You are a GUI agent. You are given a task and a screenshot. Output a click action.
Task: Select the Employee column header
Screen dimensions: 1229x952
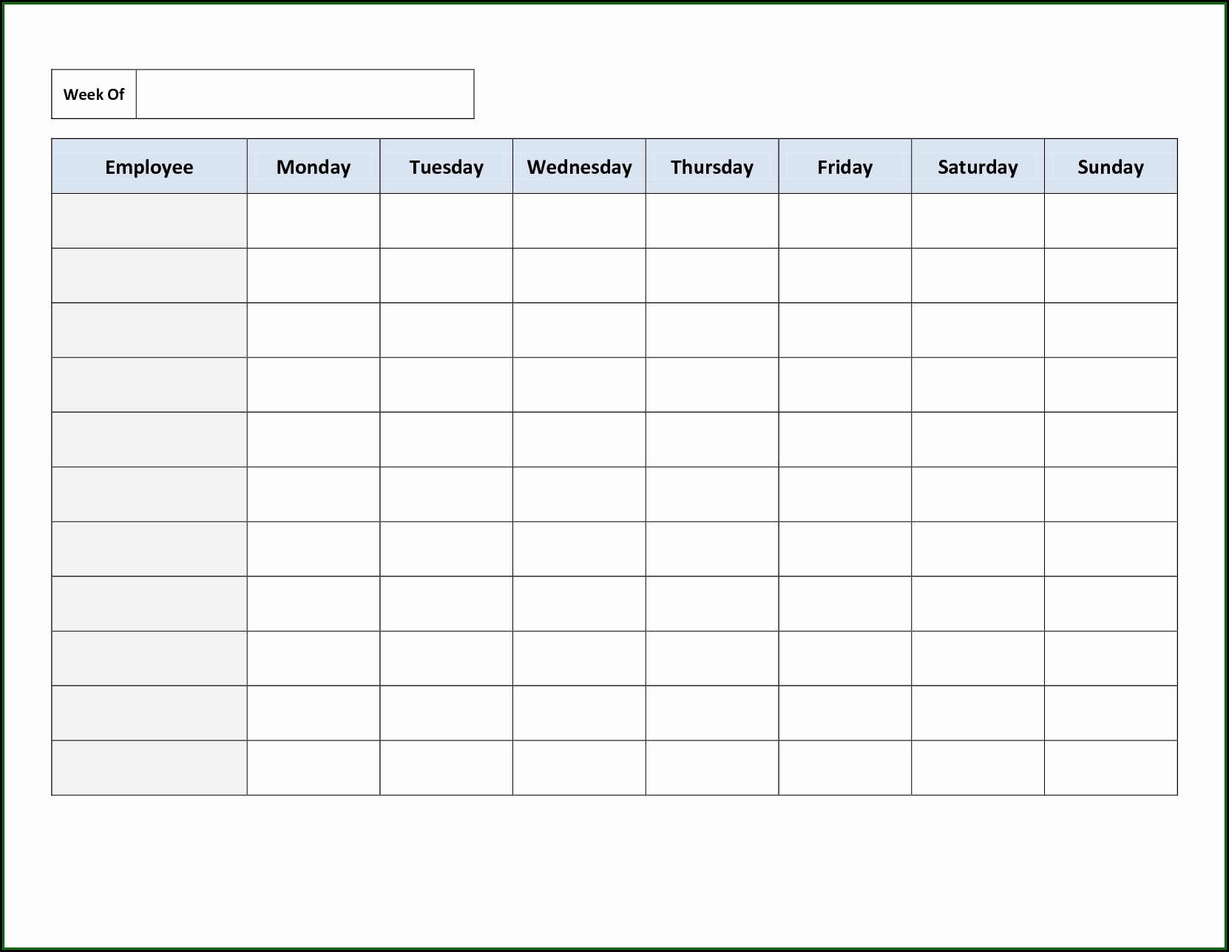point(149,166)
